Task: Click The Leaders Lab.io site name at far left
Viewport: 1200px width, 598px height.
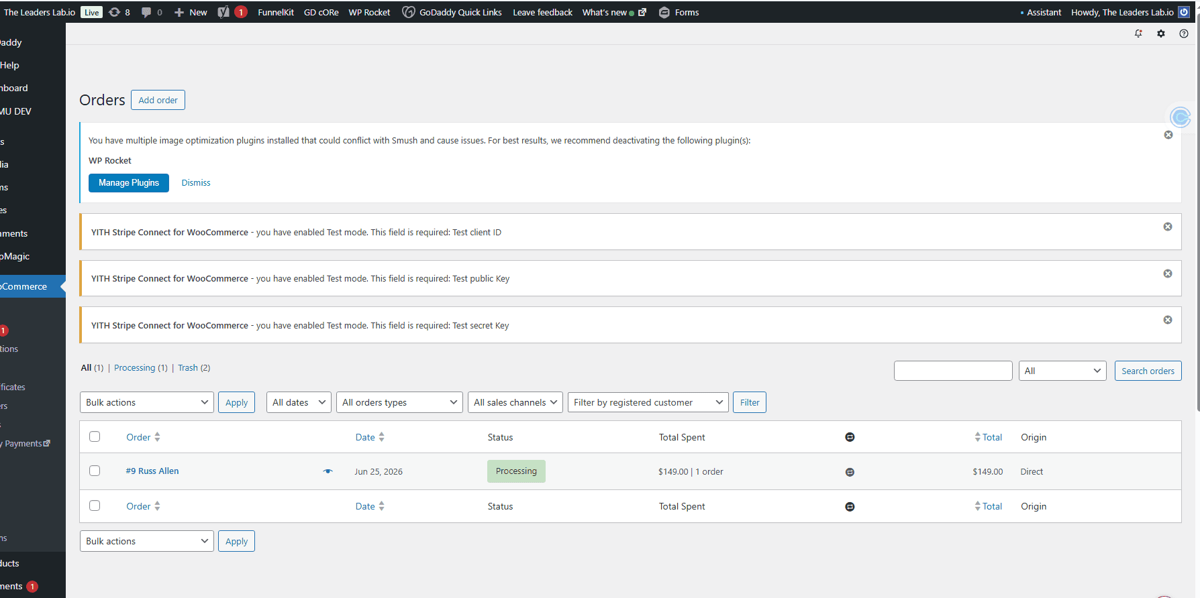Action: tap(40, 12)
